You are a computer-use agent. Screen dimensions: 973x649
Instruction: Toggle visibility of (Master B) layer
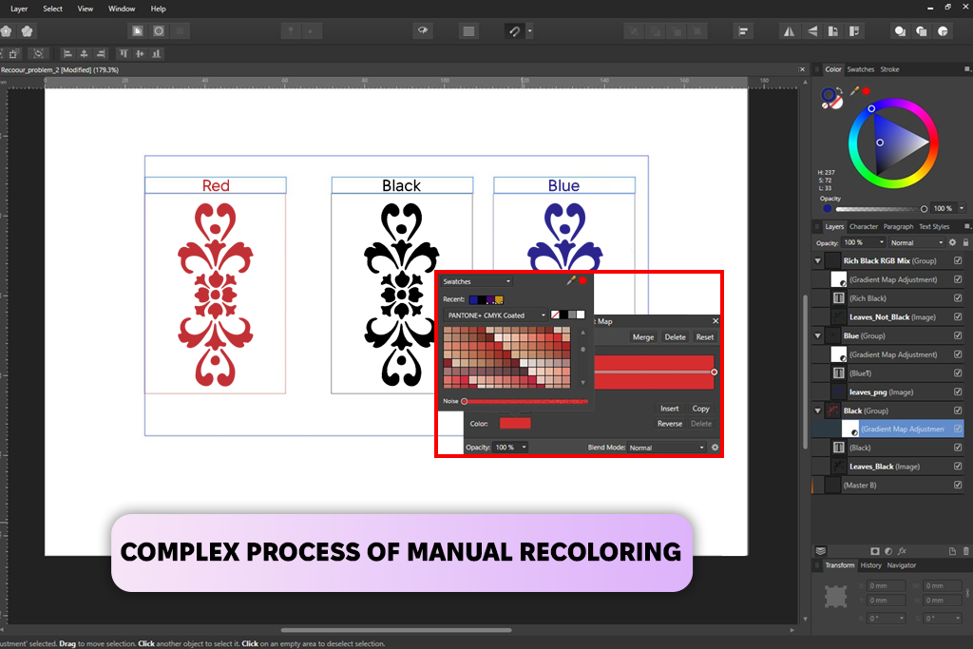[958, 486]
